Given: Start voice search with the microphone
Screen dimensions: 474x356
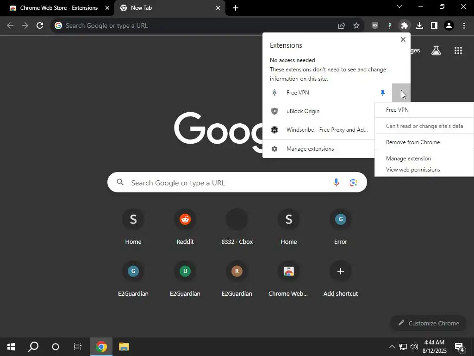Looking at the screenshot, I should coord(336,182).
